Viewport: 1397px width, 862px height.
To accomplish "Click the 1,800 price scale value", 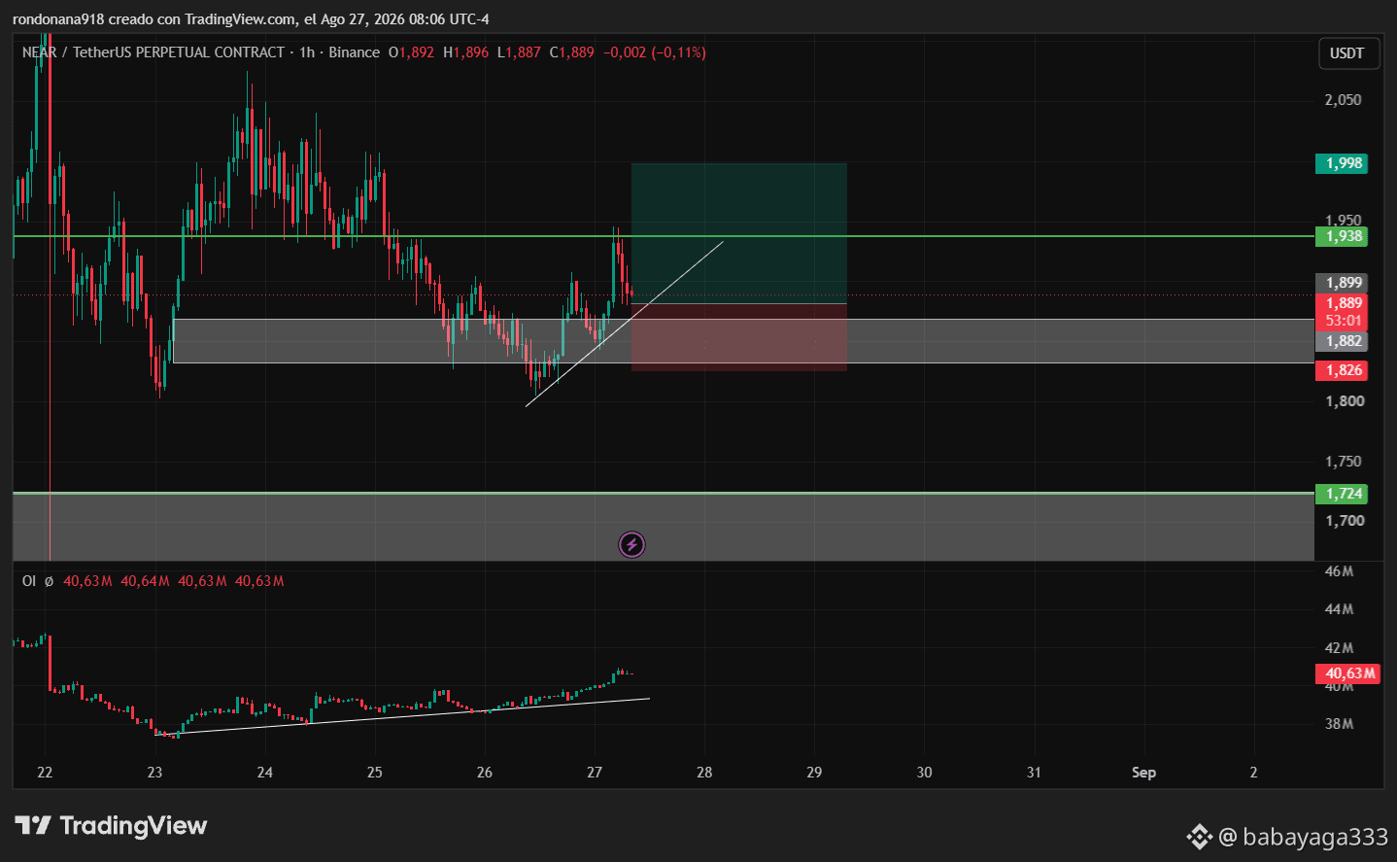I will 1345,401.
